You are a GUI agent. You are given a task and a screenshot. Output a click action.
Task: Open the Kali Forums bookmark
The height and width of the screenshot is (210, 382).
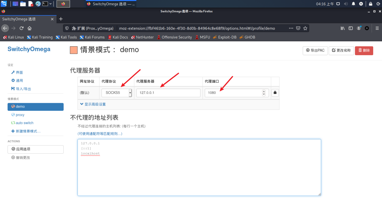tap(92, 37)
